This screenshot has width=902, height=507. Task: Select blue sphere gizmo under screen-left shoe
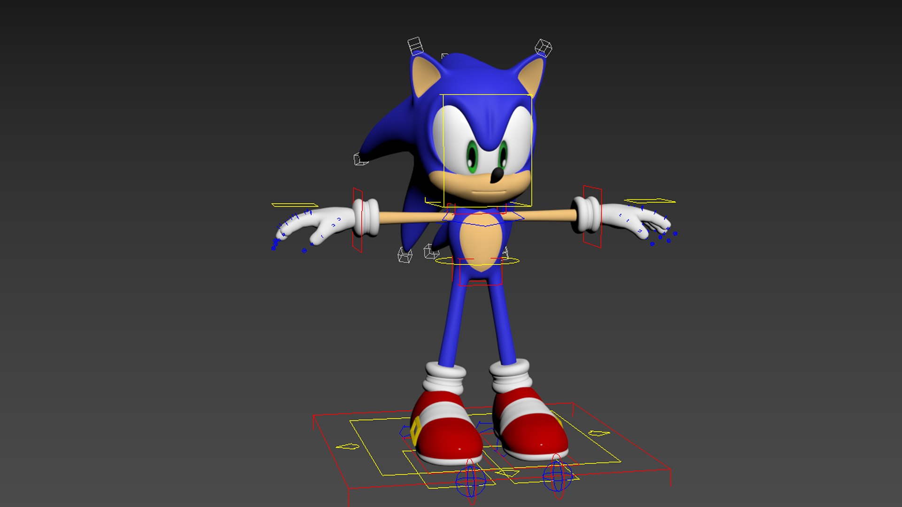pyautogui.click(x=471, y=480)
